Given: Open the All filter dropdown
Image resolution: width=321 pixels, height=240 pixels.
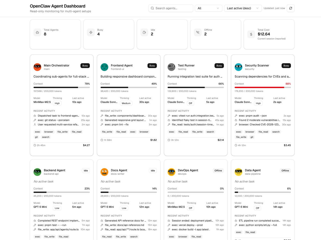Looking at the screenshot, I should (x=208, y=8).
